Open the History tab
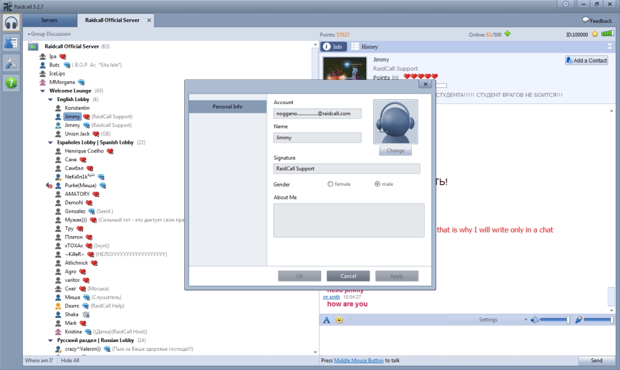620x370 pixels. coord(365,46)
